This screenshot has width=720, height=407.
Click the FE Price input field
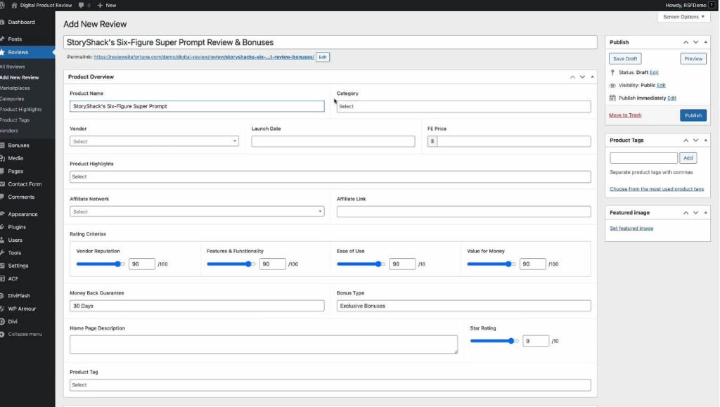pos(514,141)
